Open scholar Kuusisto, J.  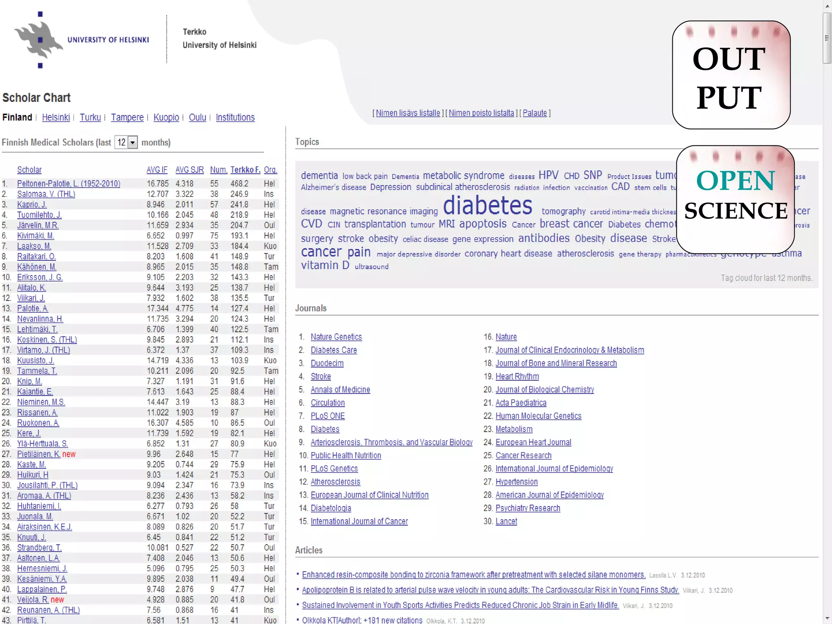(x=35, y=360)
